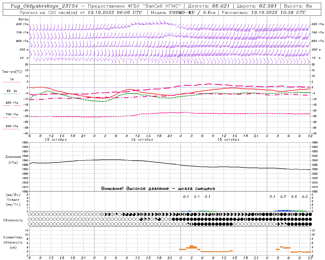Image resolution: width=325 pixels, height=260 pixels.
Task: Select the "Осадки" precipitation label
Action: tap(13, 200)
